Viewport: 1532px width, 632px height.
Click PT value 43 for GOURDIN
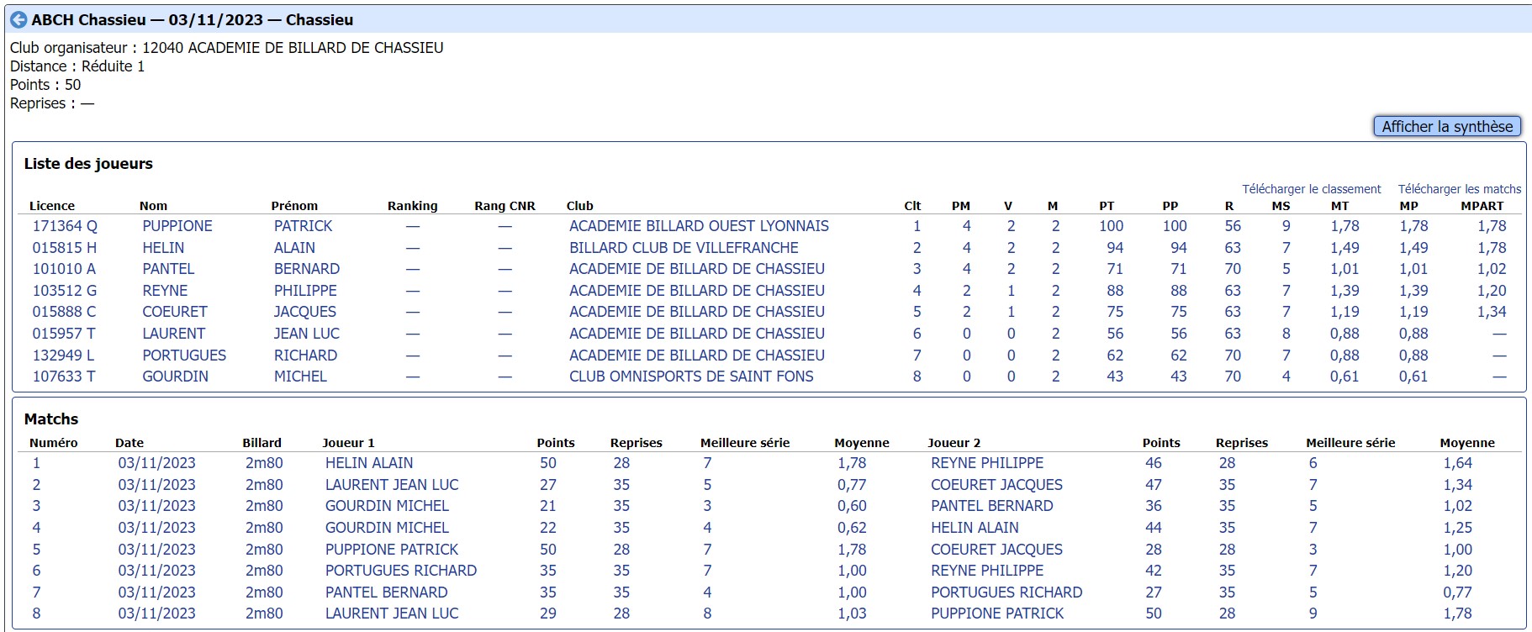pyautogui.click(x=1115, y=377)
